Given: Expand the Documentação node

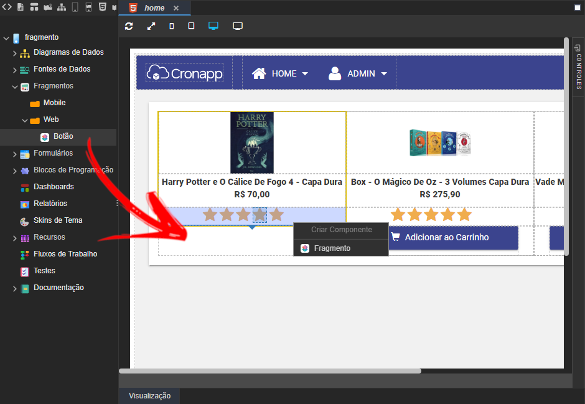Looking at the screenshot, I should [x=14, y=289].
